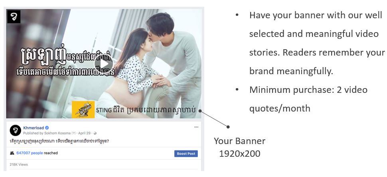The image size is (387, 177).
Task: Open the April 29 post timestamp
Action: (85, 133)
